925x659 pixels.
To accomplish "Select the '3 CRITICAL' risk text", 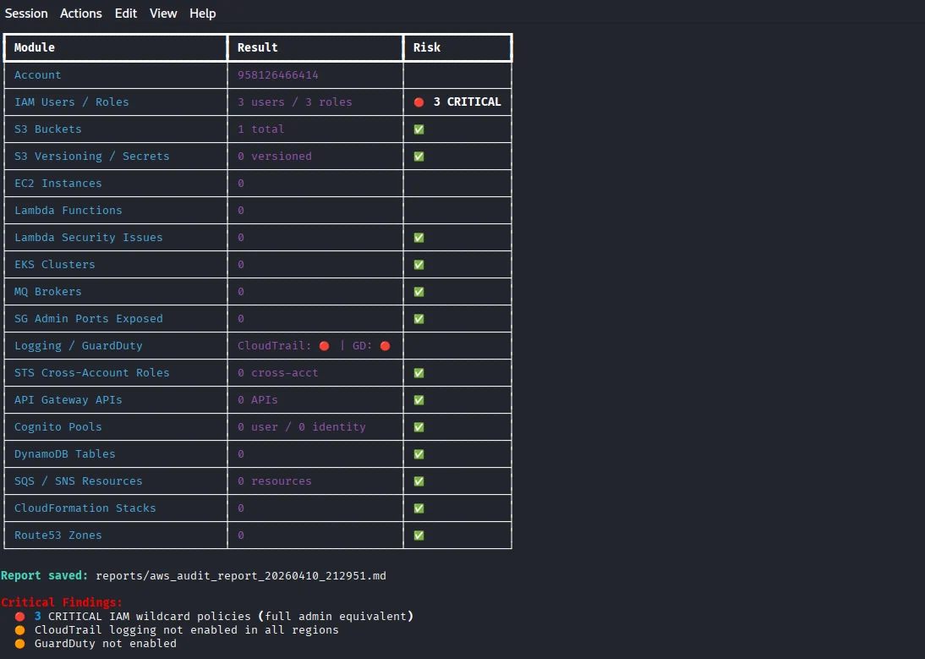I will pyautogui.click(x=468, y=102).
